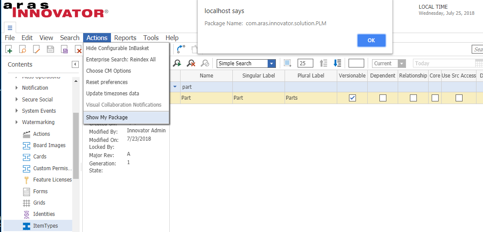Open the Edit menu

tap(27, 38)
